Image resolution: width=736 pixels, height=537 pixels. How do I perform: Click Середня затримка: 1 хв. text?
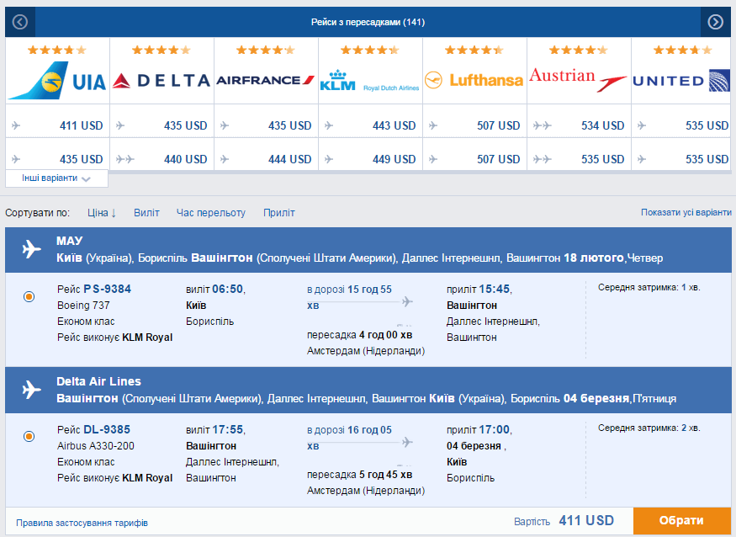point(649,287)
